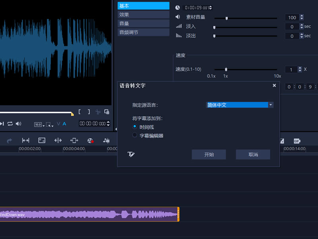Select the 时间线 radio button

(x=135, y=127)
